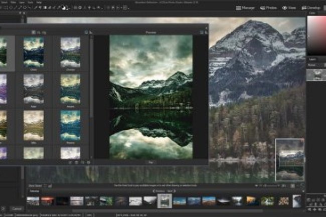Choose the teal preset in third row
The height and width of the screenshot is (217, 326).
pos(70,125)
